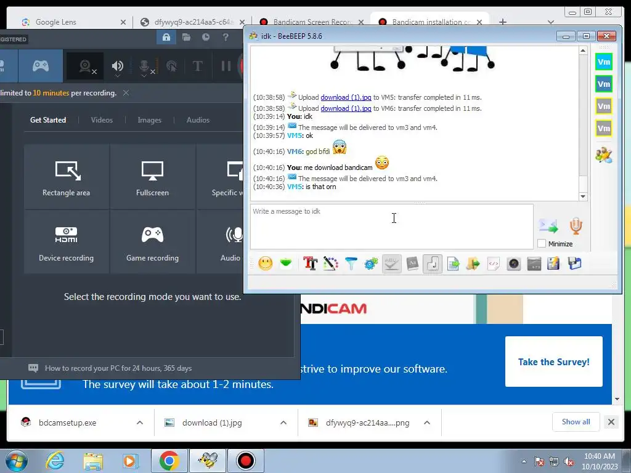Click the Take the Survey! button

tap(554, 362)
